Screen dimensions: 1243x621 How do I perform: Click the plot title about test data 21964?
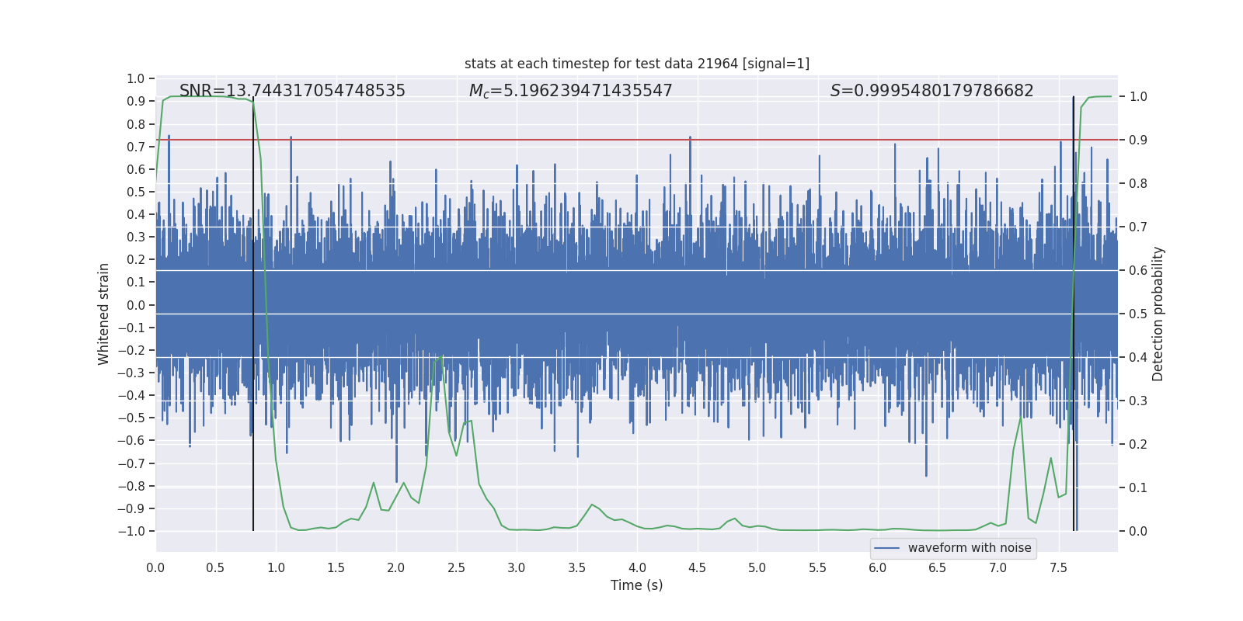point(636,64)
